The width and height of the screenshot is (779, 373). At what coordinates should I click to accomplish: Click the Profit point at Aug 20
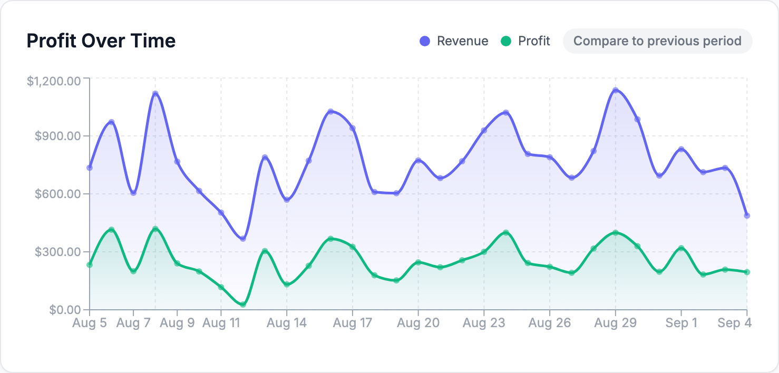pos(418,262)
